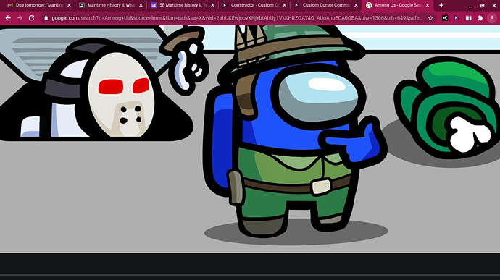The width and height of the screenshot is (500, 280).
Task: Switch to "Maritime History II, Wha" tab
Action: click(111, 5)
